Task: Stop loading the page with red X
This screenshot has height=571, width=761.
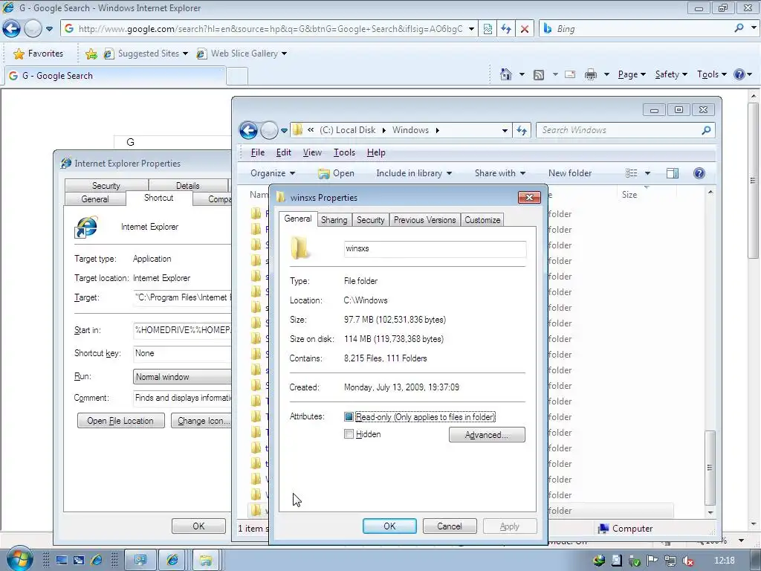Action: pyautogui.click(x=525, y=29)
